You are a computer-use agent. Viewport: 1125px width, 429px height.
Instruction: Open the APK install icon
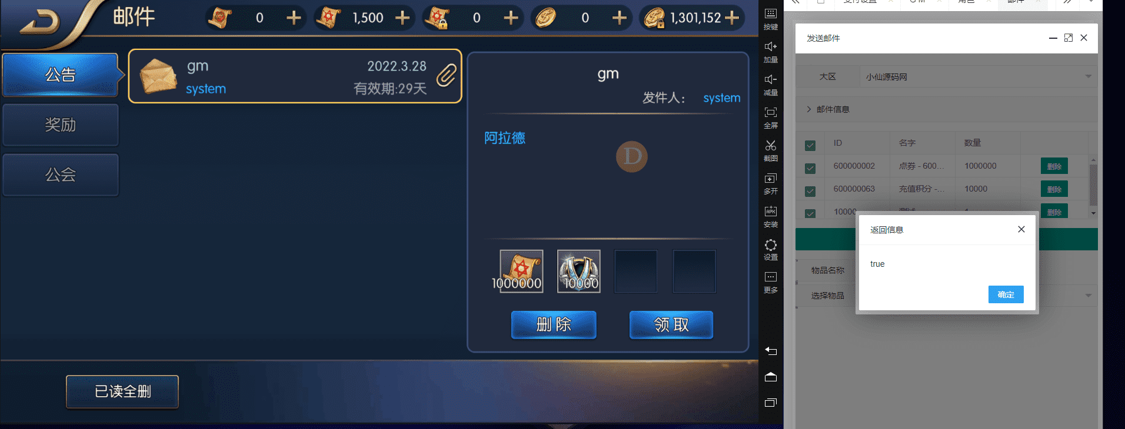[x=770, y=211]
